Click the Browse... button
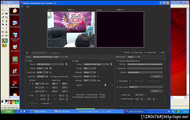Image resolution: width=190 pixels, height=120 pixels. tap(156, 91)
